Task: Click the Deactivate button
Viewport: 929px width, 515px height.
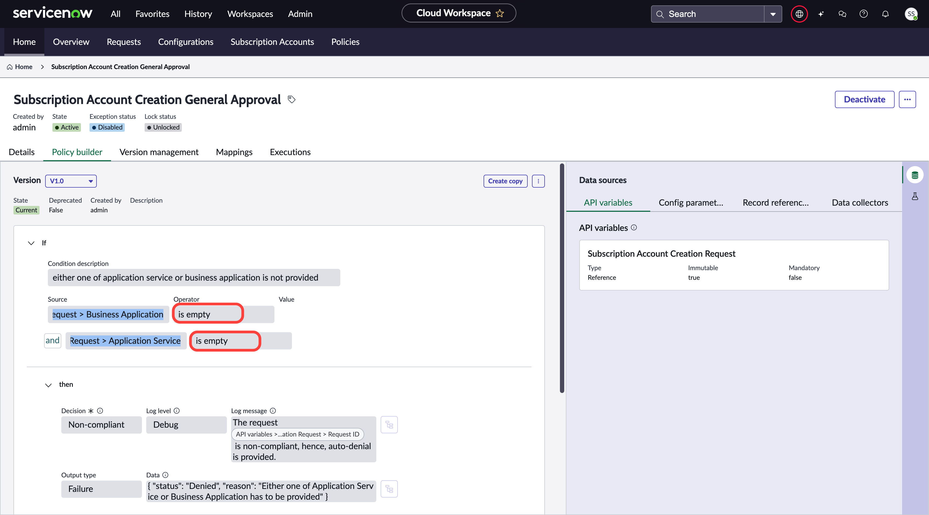Action: 864,99
